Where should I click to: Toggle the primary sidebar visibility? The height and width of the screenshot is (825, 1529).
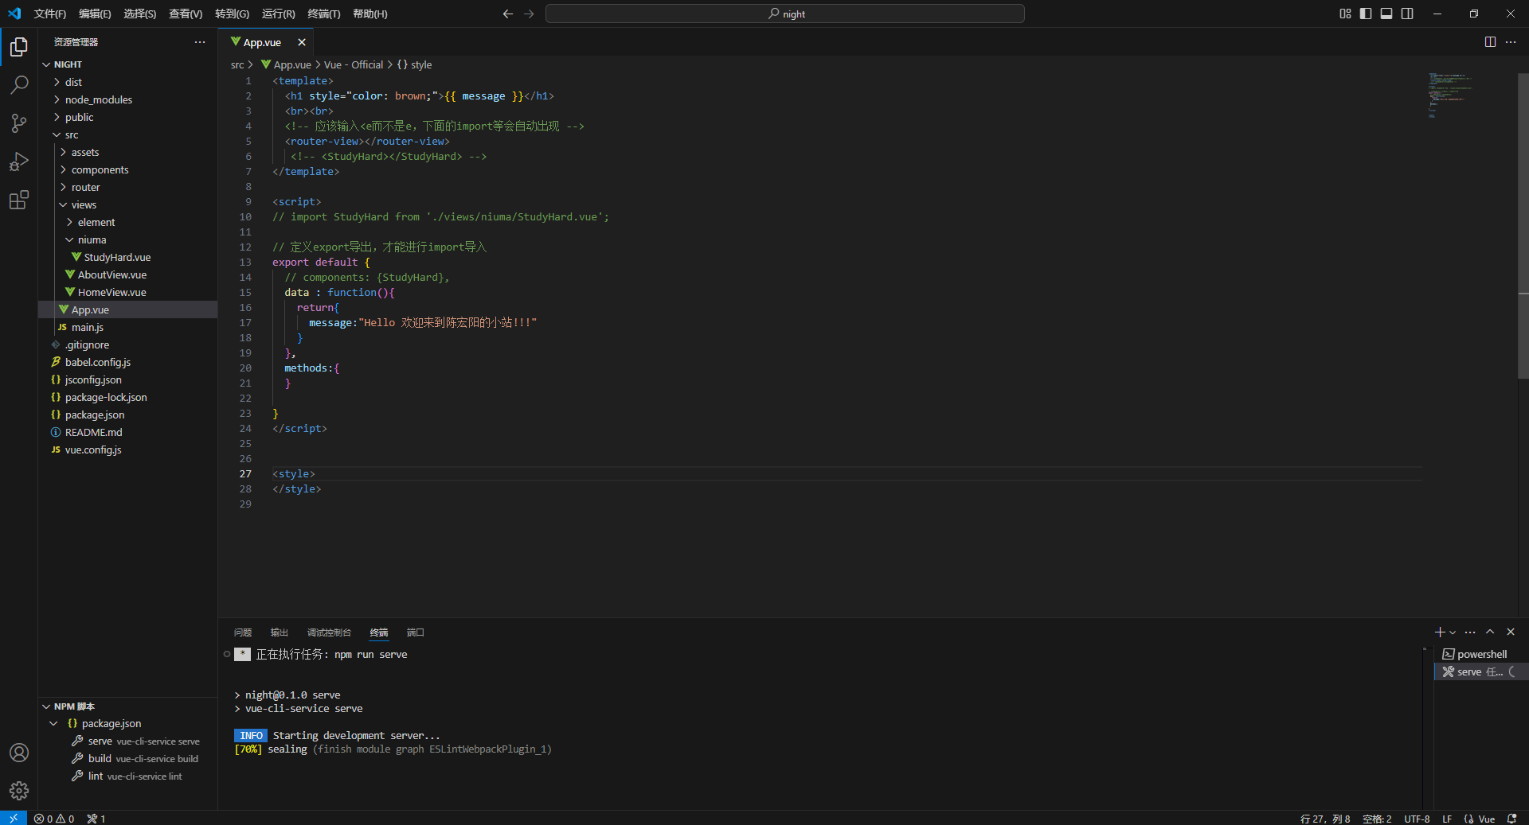(1366, 14)
